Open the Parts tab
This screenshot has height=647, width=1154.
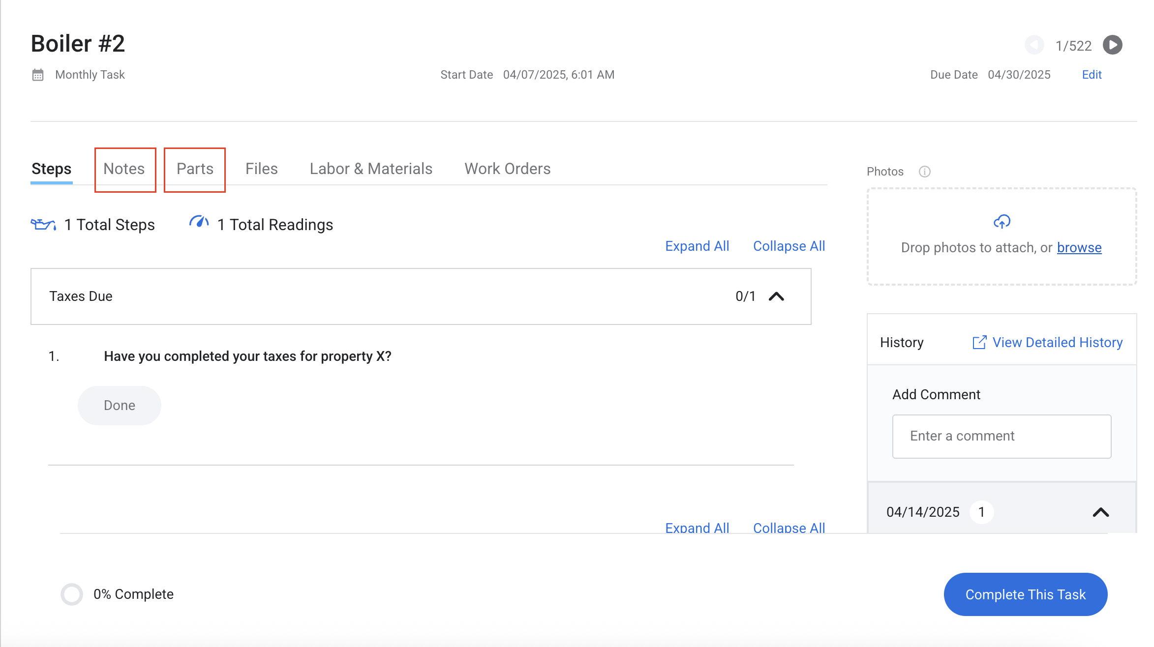[x=195, y=169]
